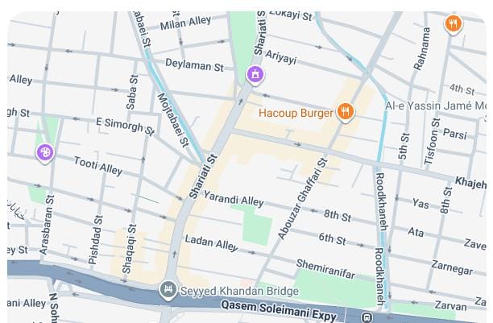Screen dimensions: 493x323
Task: Select the orange restaurant pin near Rahnama
Action: click(453, 24)
